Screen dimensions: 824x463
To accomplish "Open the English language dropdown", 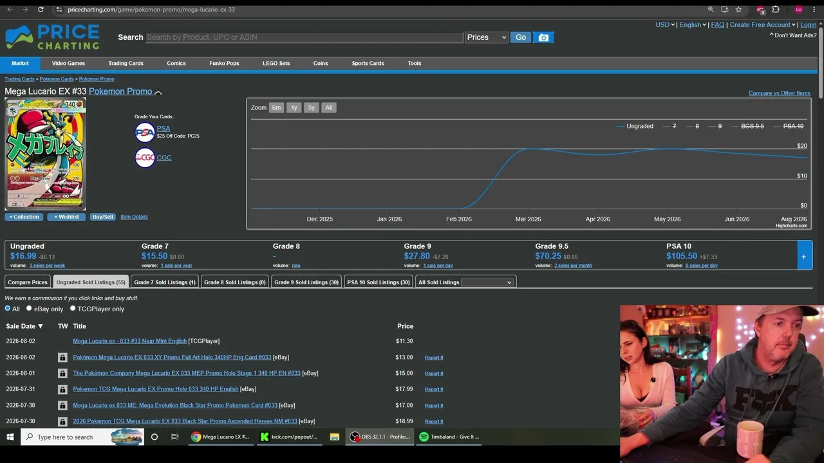I will pos(693,25).
